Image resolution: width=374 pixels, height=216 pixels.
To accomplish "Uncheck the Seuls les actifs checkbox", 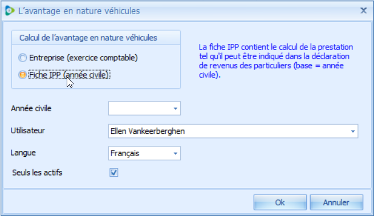I will tap(114, 172).
